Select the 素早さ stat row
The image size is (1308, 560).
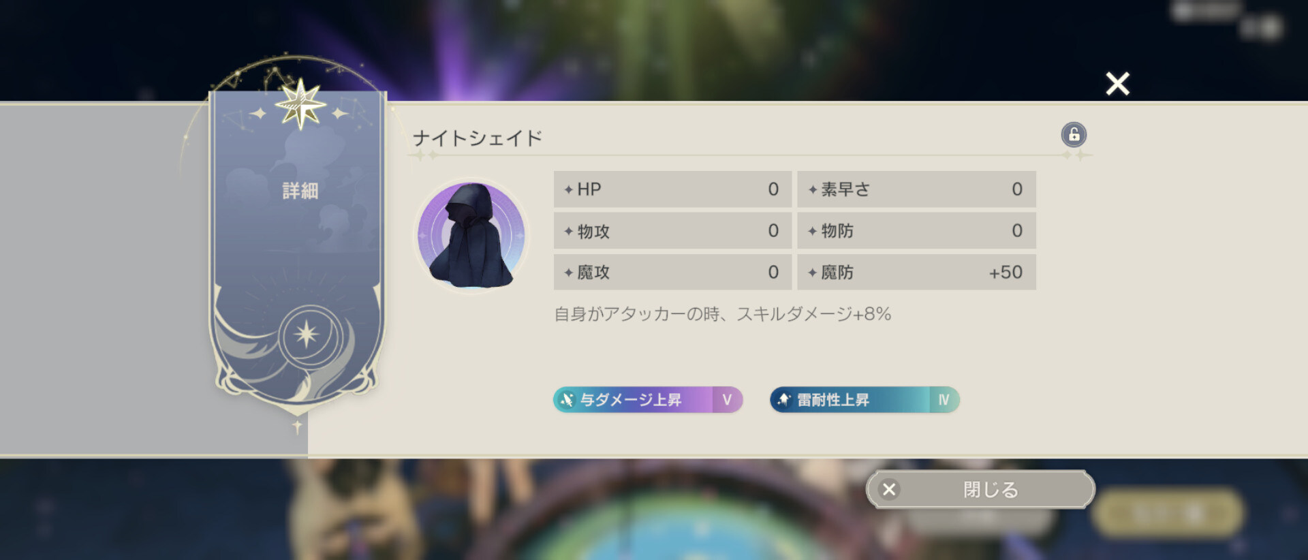916,189
